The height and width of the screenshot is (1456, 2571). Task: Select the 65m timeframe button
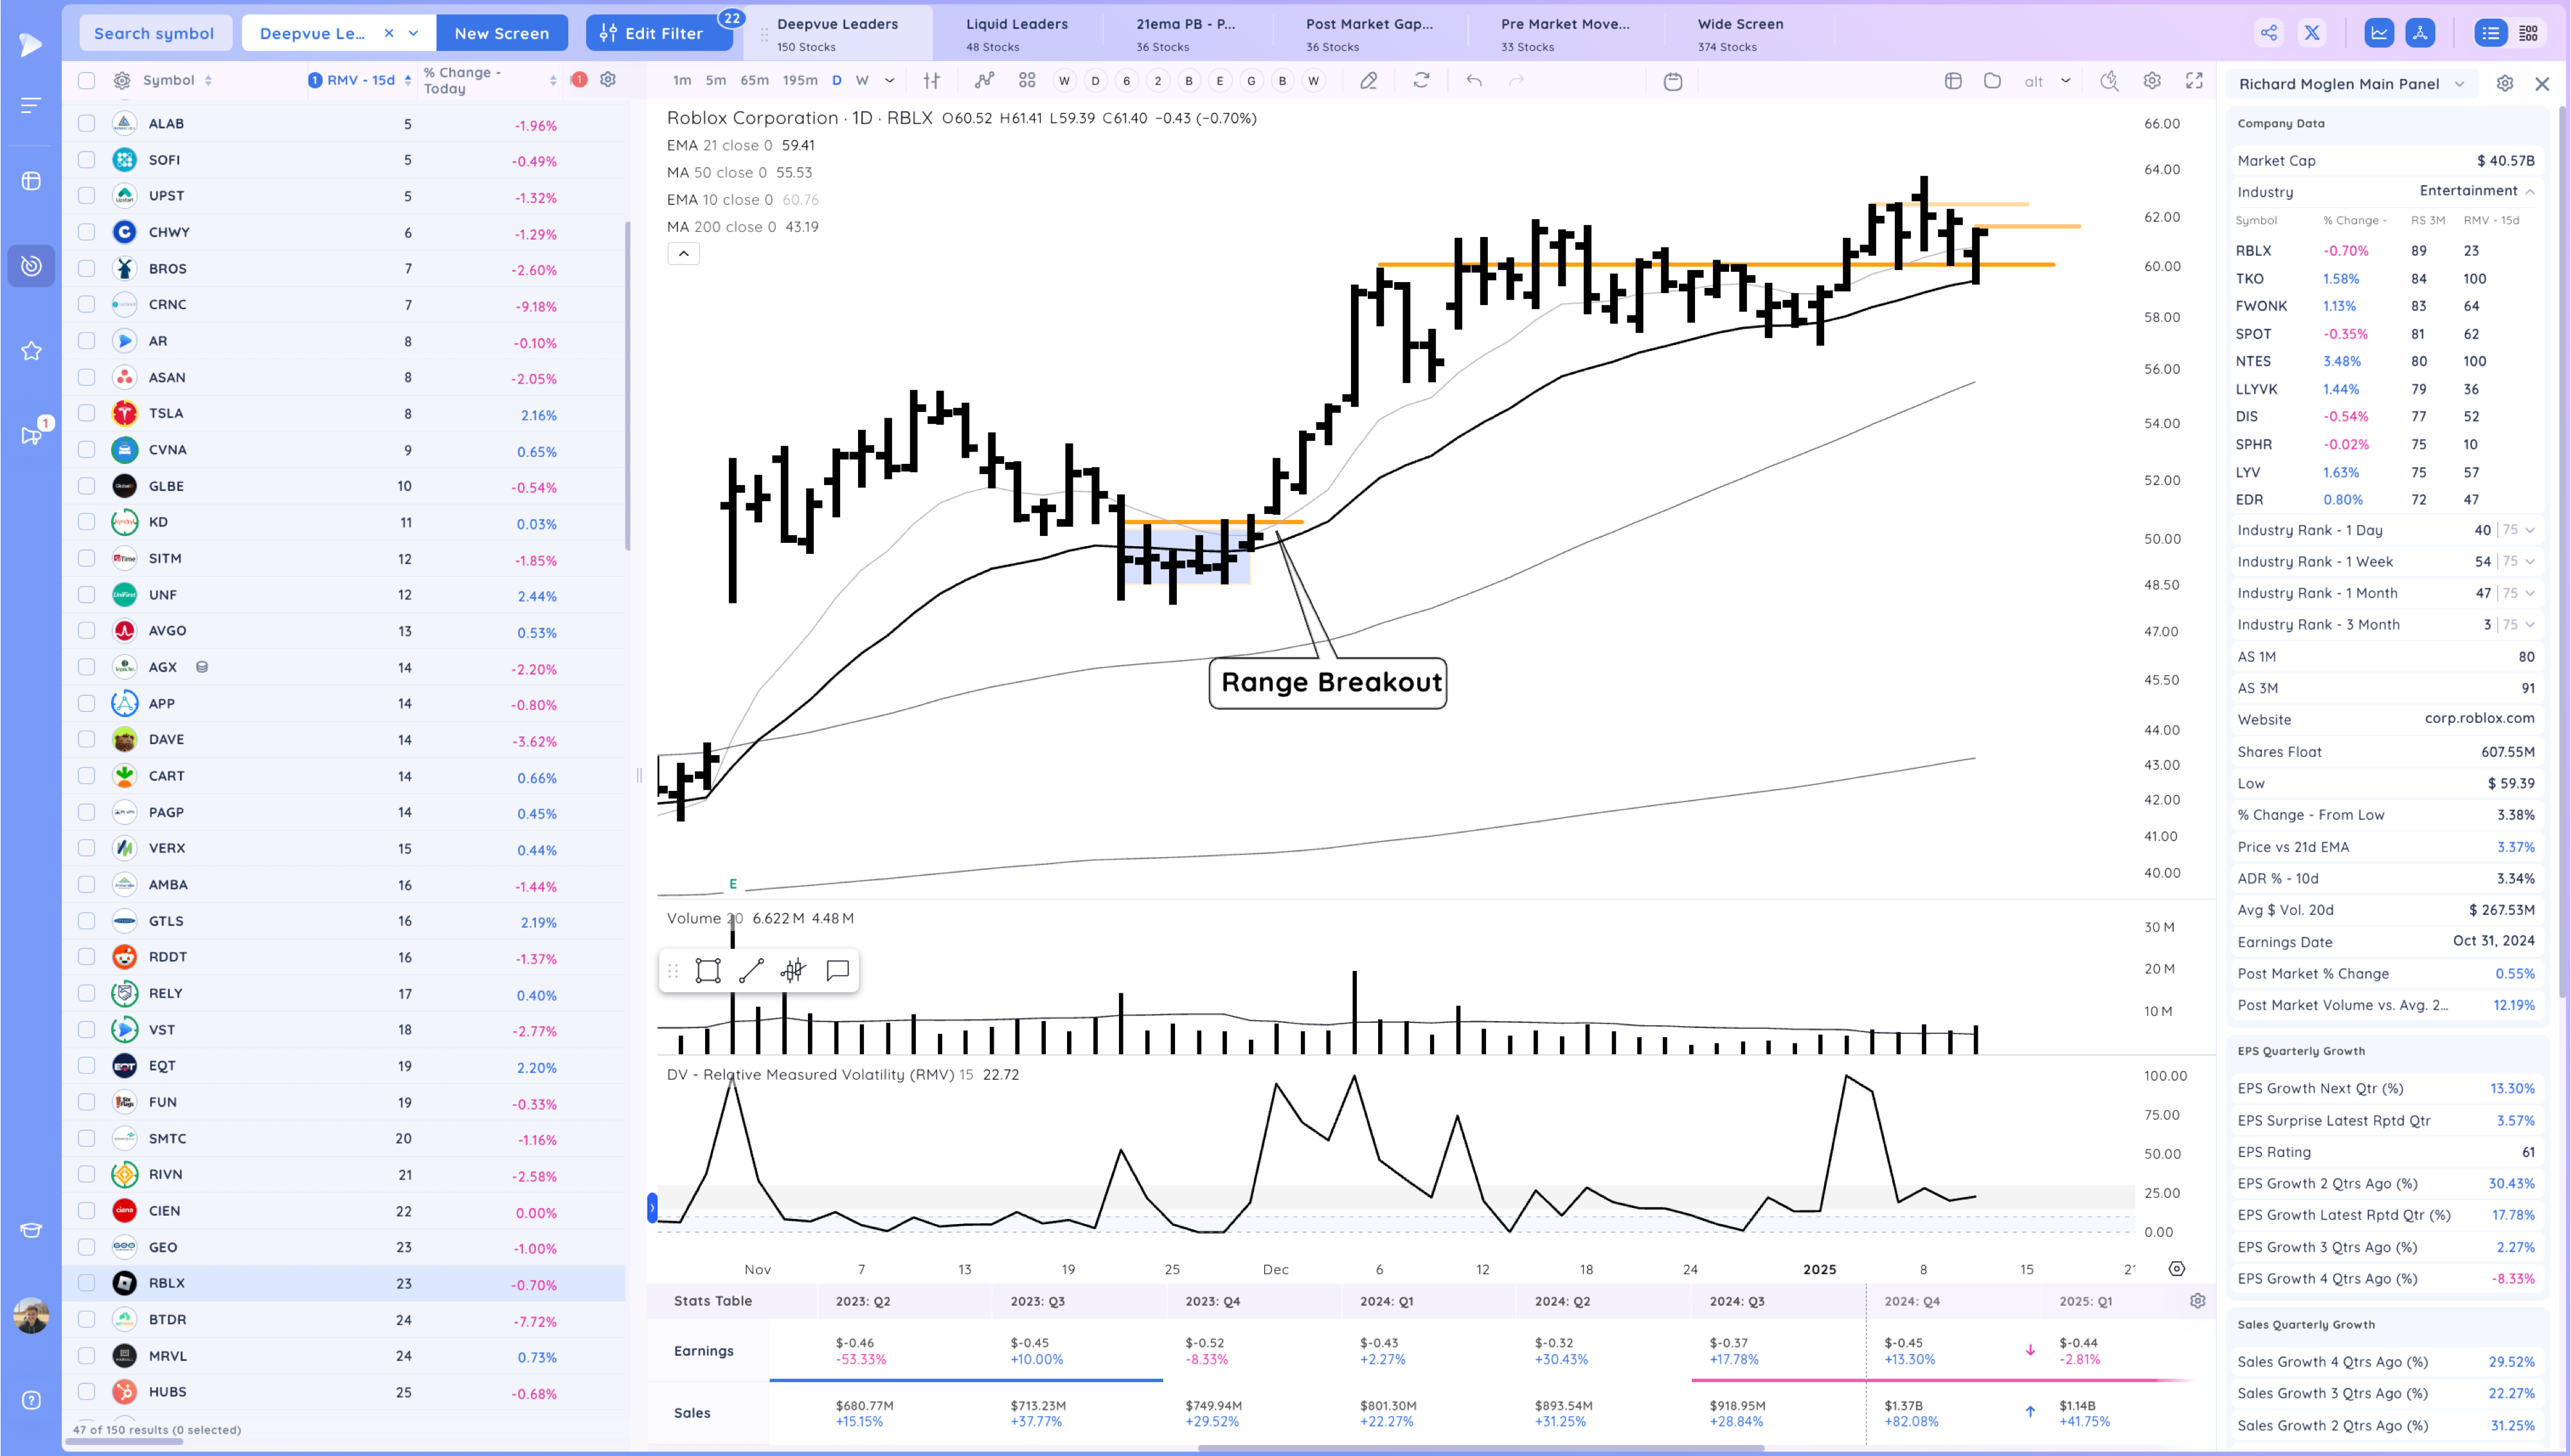(754, 81)
